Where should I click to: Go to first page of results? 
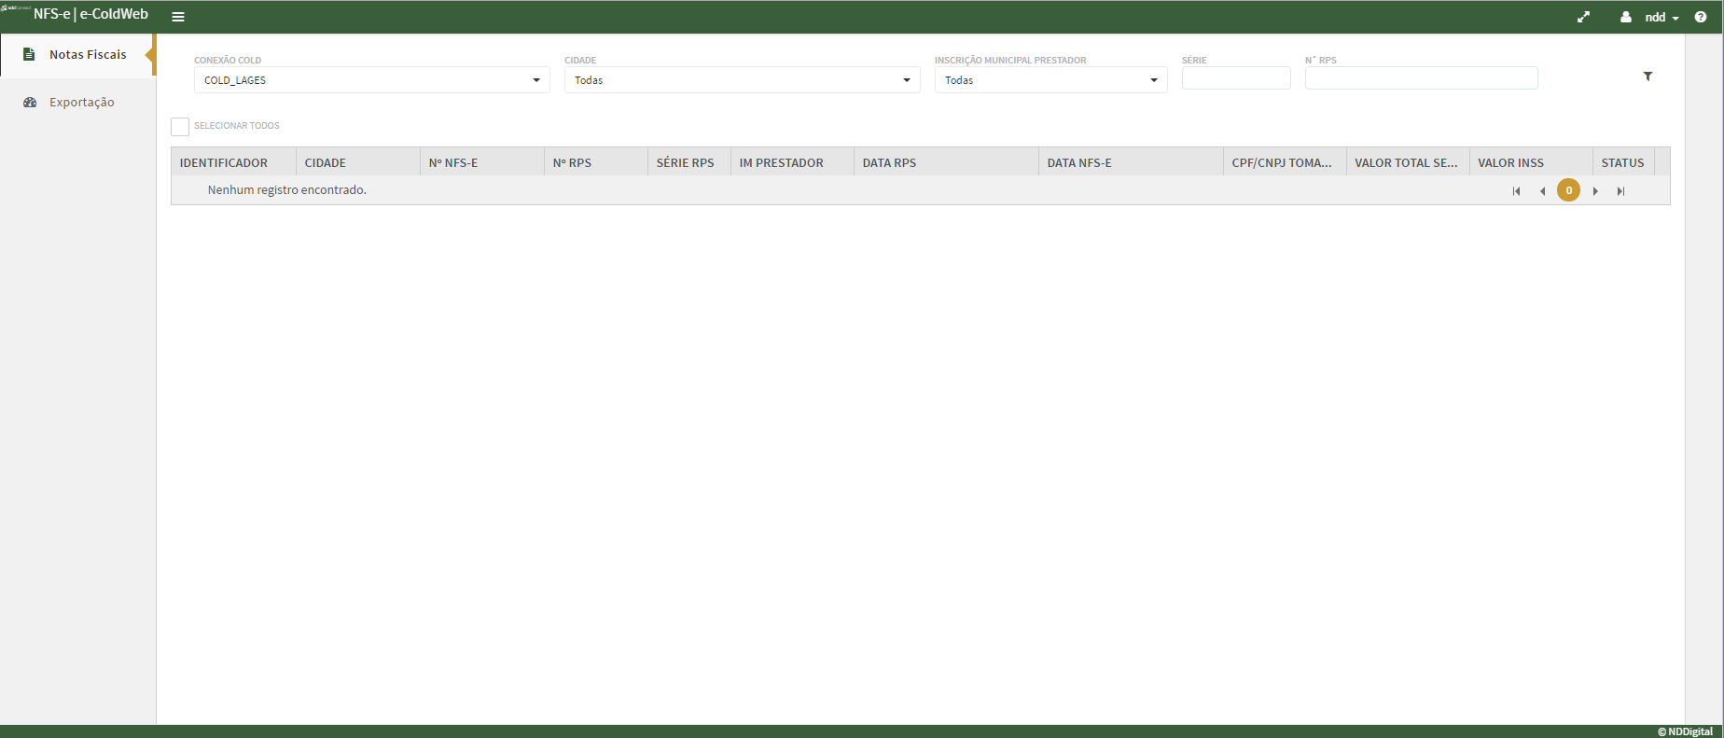tap(1516, 190)
